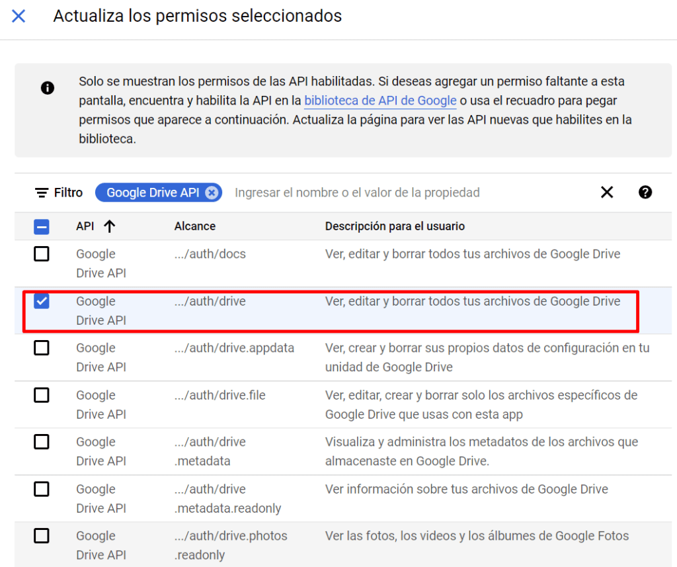Click the .../auth/drive.appdata scope text

(x=235, y=348)
